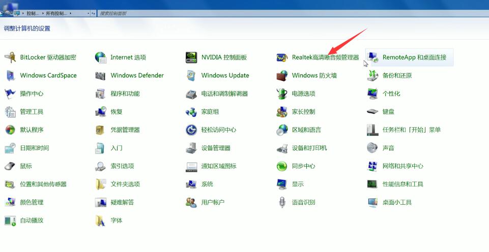This screenshot has height=252, width=489.
Task: Open 鼠标 settings
Action: [x=18, y=166]
